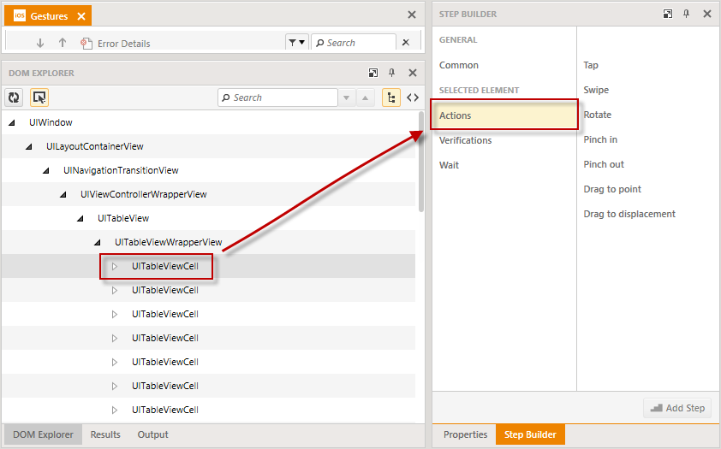This screenshot has width=721, height=449.
Task: Collapse the UITableView node
Action: click(80, 218)
